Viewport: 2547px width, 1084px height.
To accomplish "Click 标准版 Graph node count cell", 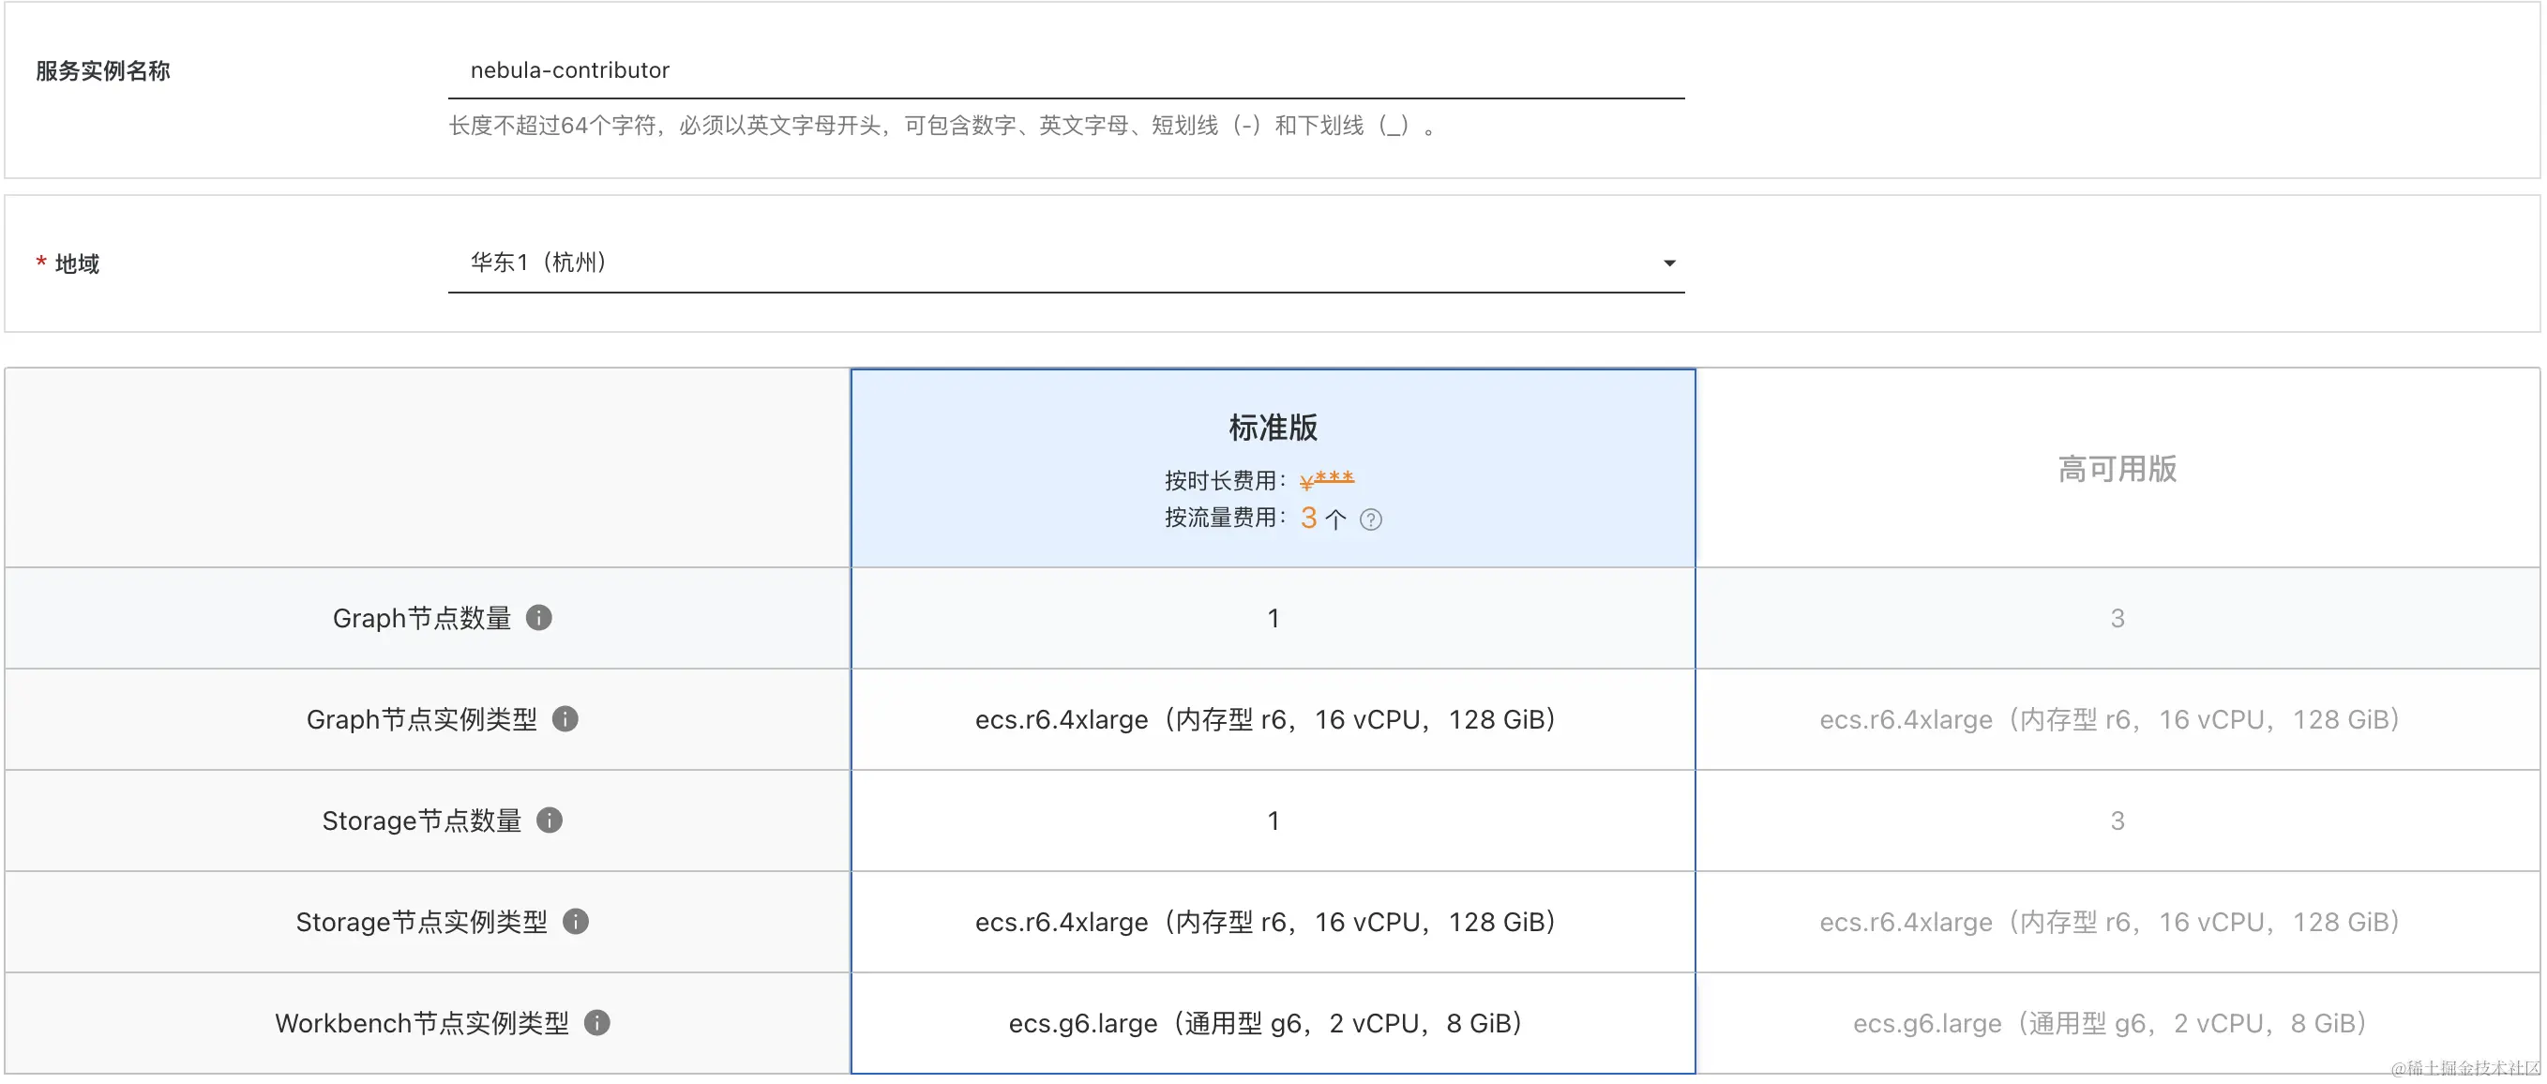I will pyautogui.click(x=1273, y=618).
